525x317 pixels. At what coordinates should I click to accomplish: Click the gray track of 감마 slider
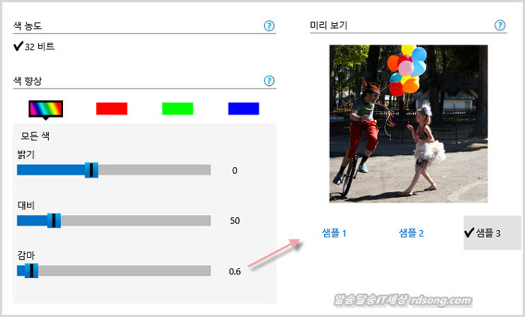(124, 271)
